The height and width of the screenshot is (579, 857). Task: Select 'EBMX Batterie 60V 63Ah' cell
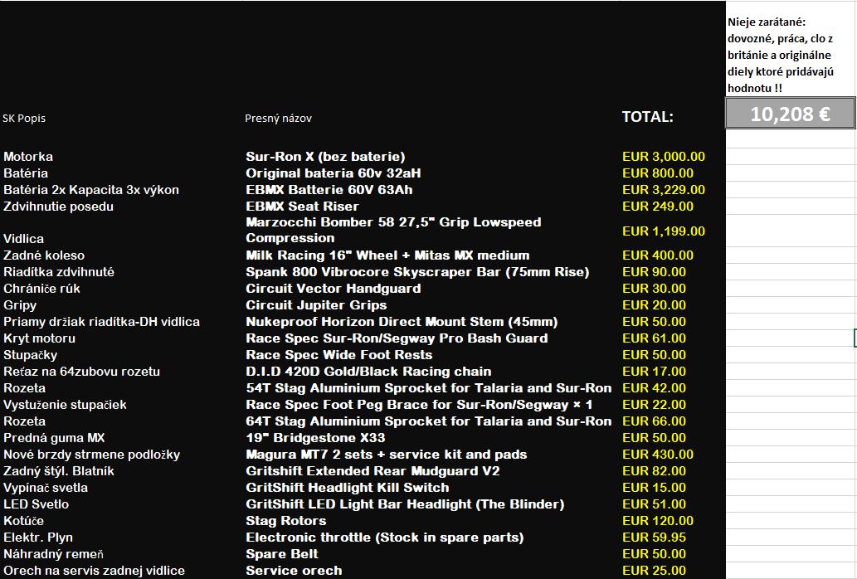pyautogui.click(x=329, y=190)
